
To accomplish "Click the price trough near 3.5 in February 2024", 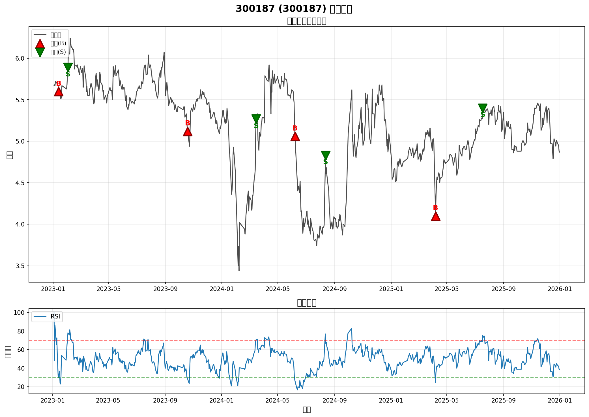I will tap(239, 270).
